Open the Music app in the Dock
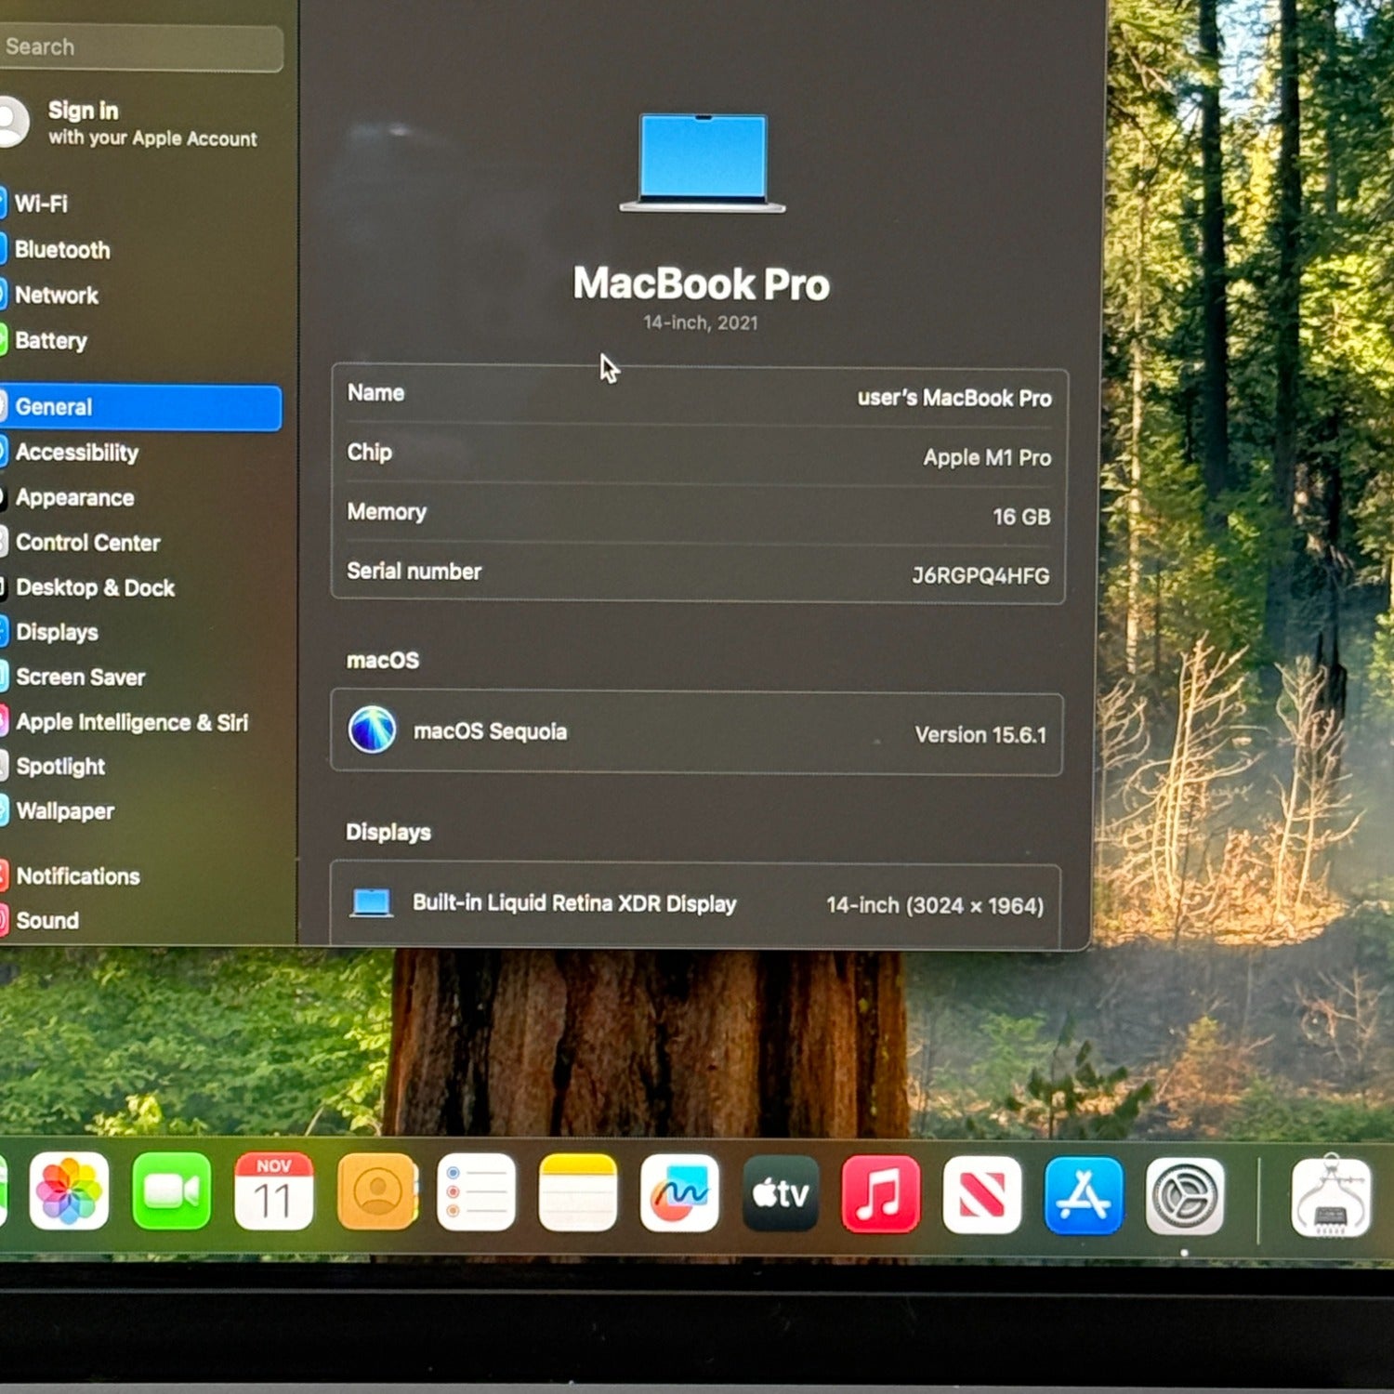Screen dimensions: 1394x1394 click(881, 1195)
